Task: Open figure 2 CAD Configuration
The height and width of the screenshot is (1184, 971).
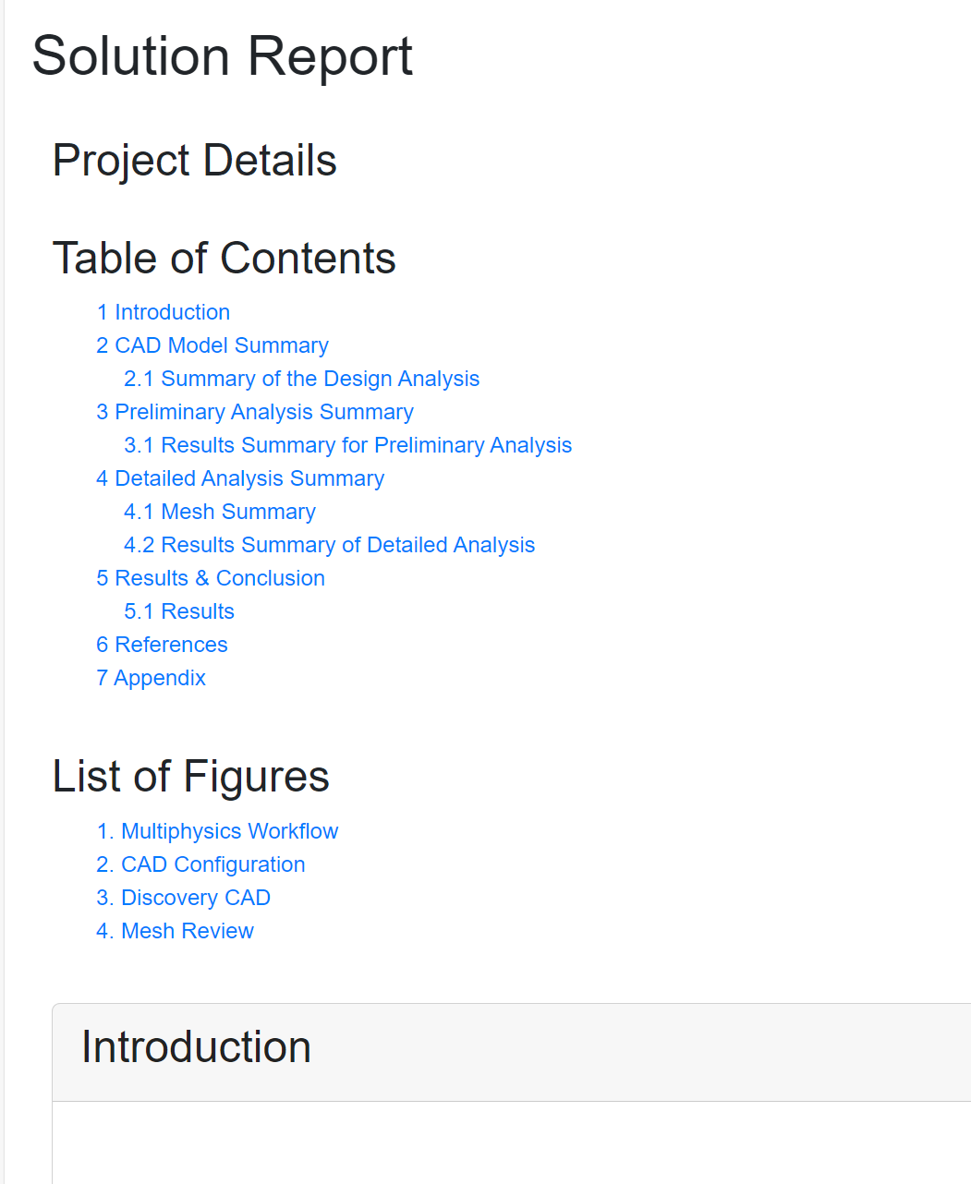Action: point(200,864)
